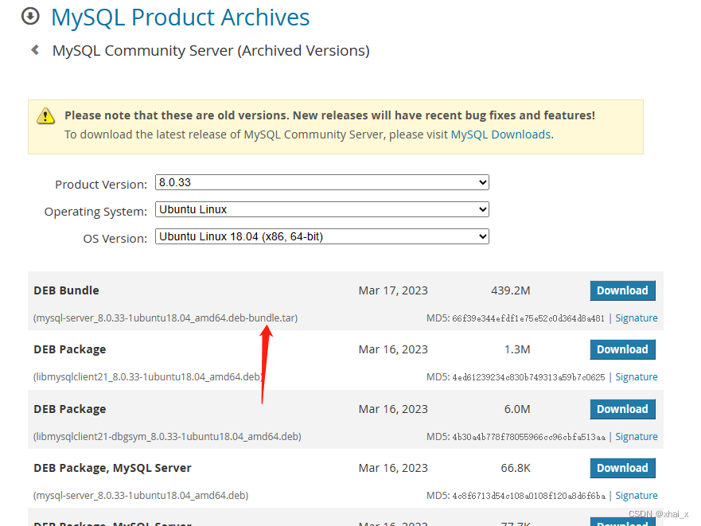Click Signature link for the DEB Bundle
This screenshot has width=701, height=526.
(637, 318)
